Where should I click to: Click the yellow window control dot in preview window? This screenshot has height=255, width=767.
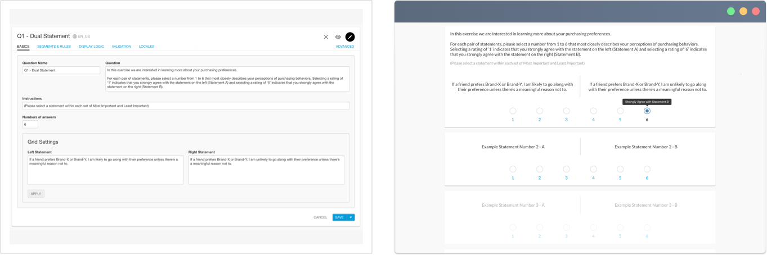coord(743,11)
